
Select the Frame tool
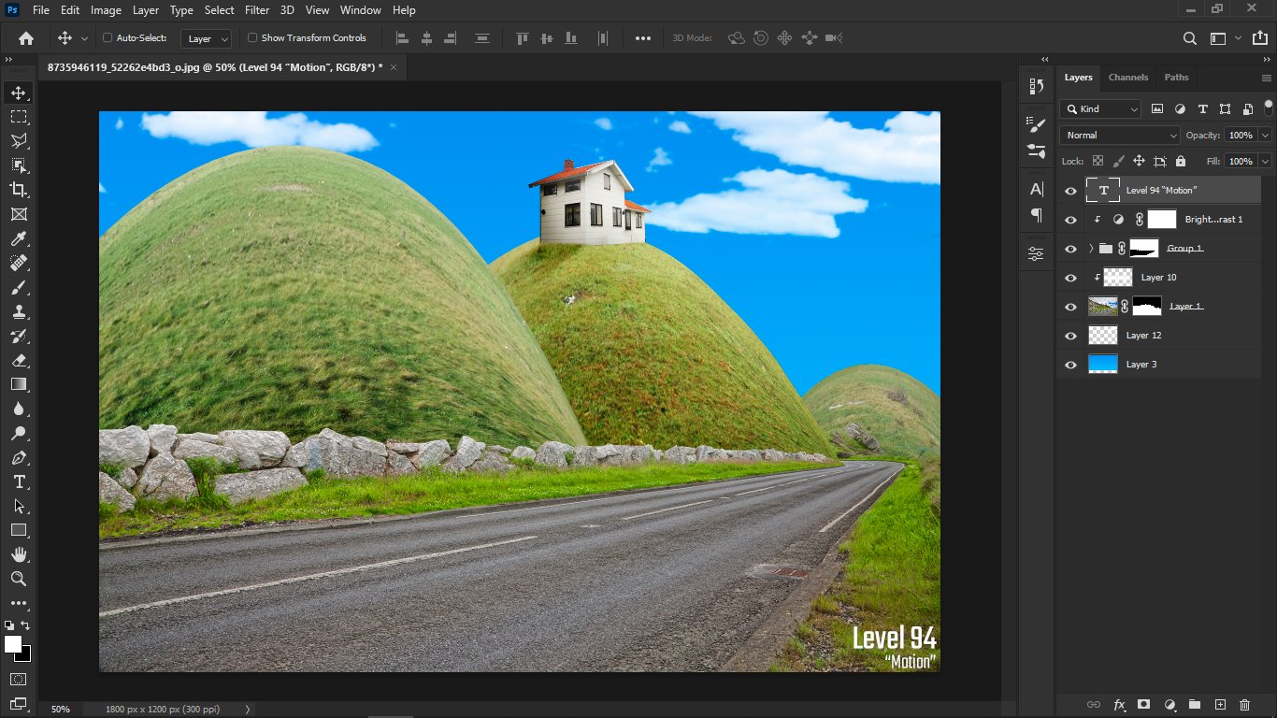tap(19, 214)
